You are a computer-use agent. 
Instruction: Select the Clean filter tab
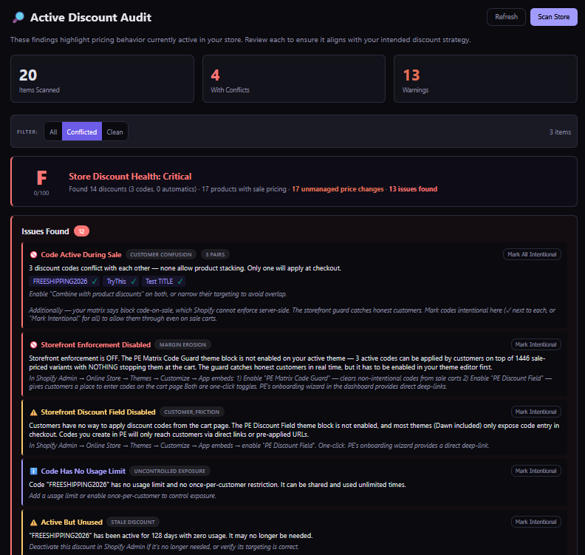point(114,132)
